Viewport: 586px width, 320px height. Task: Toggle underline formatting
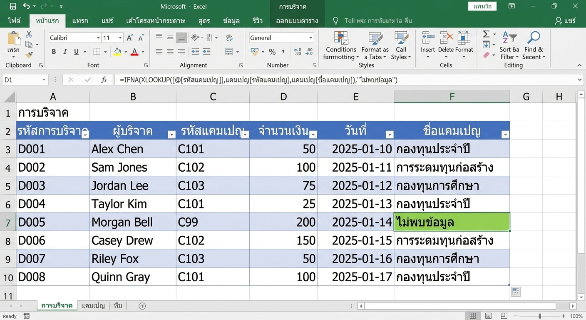[x=76, y=52]
